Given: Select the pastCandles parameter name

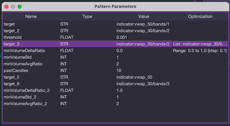Looking at the screenshot, I should 16,70.
